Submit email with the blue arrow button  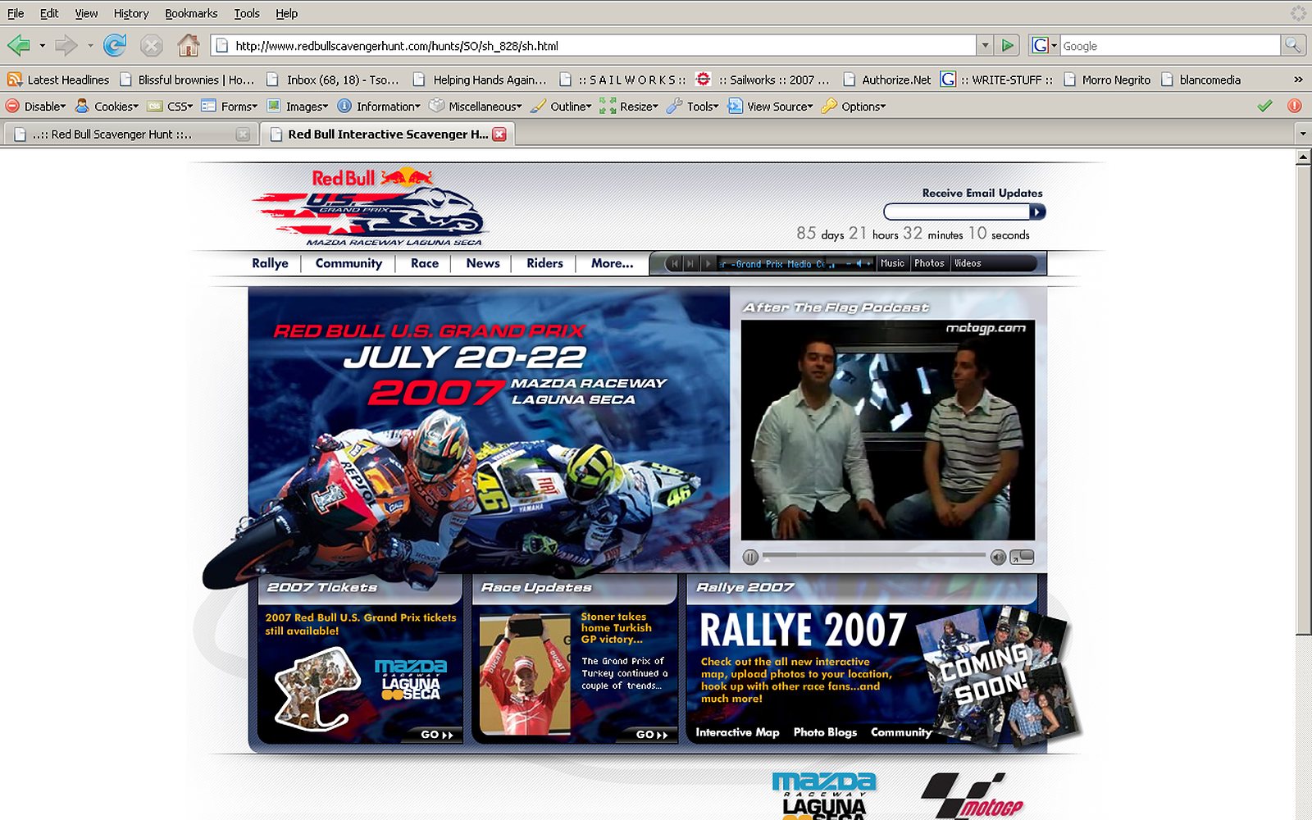[x=1037, y=212]
